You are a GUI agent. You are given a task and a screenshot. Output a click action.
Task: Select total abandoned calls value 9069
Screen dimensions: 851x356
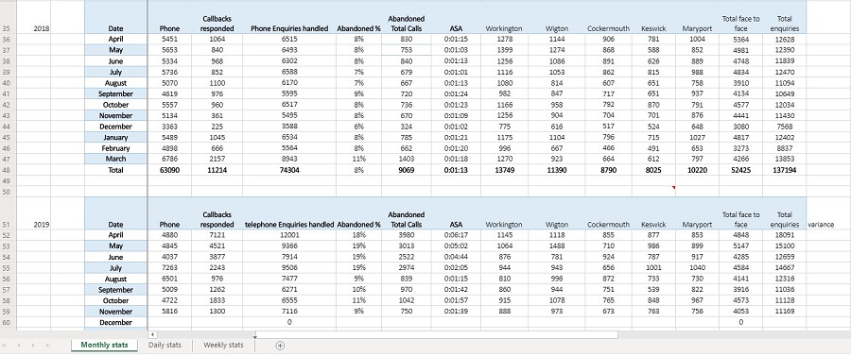point(406,170)
